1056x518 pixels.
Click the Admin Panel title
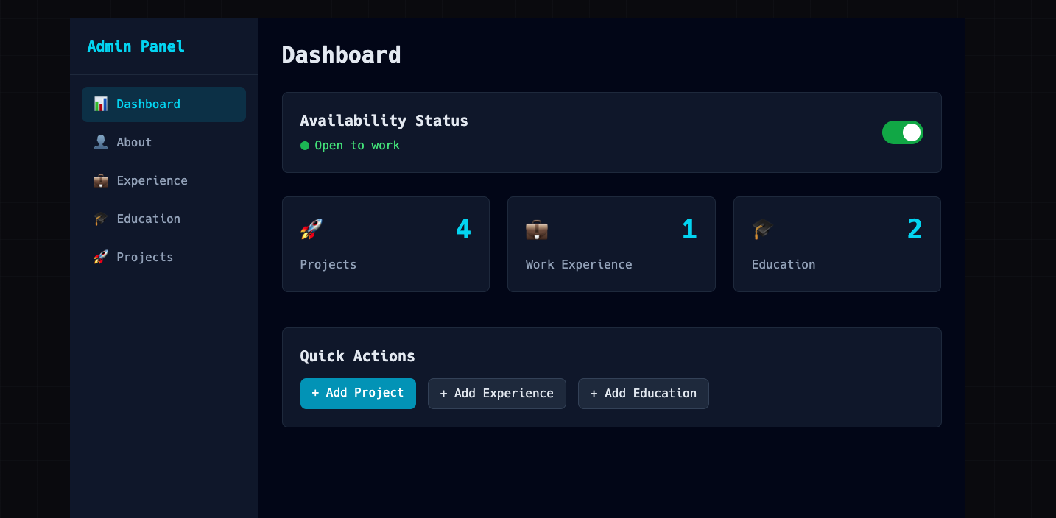tap(136, 46)
